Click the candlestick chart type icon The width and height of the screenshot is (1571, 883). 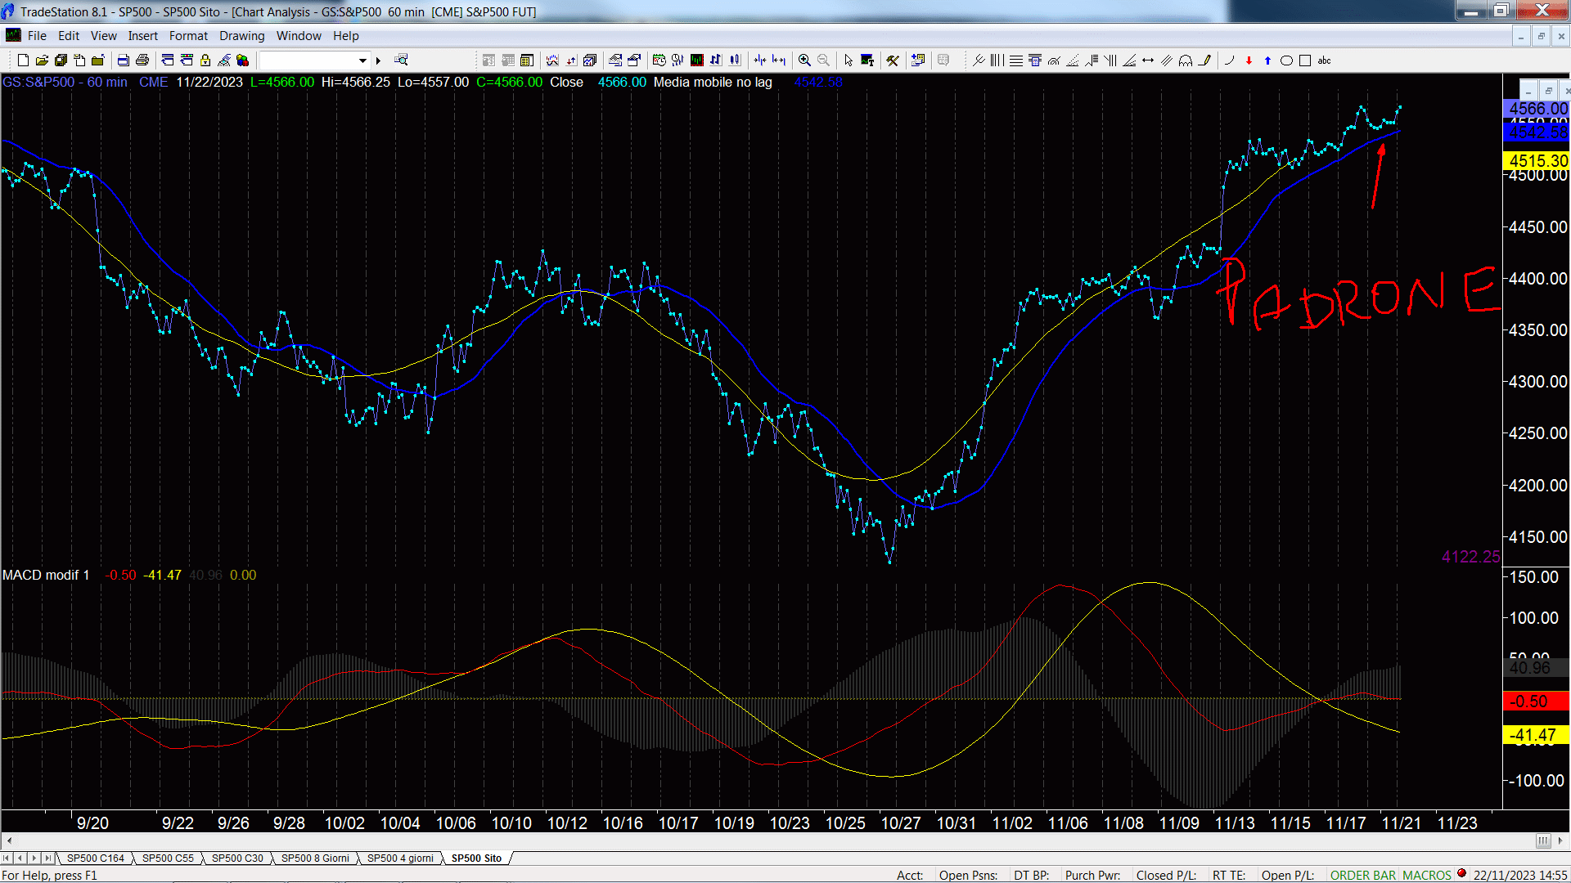pyautogui.click(x=735, y=60)
